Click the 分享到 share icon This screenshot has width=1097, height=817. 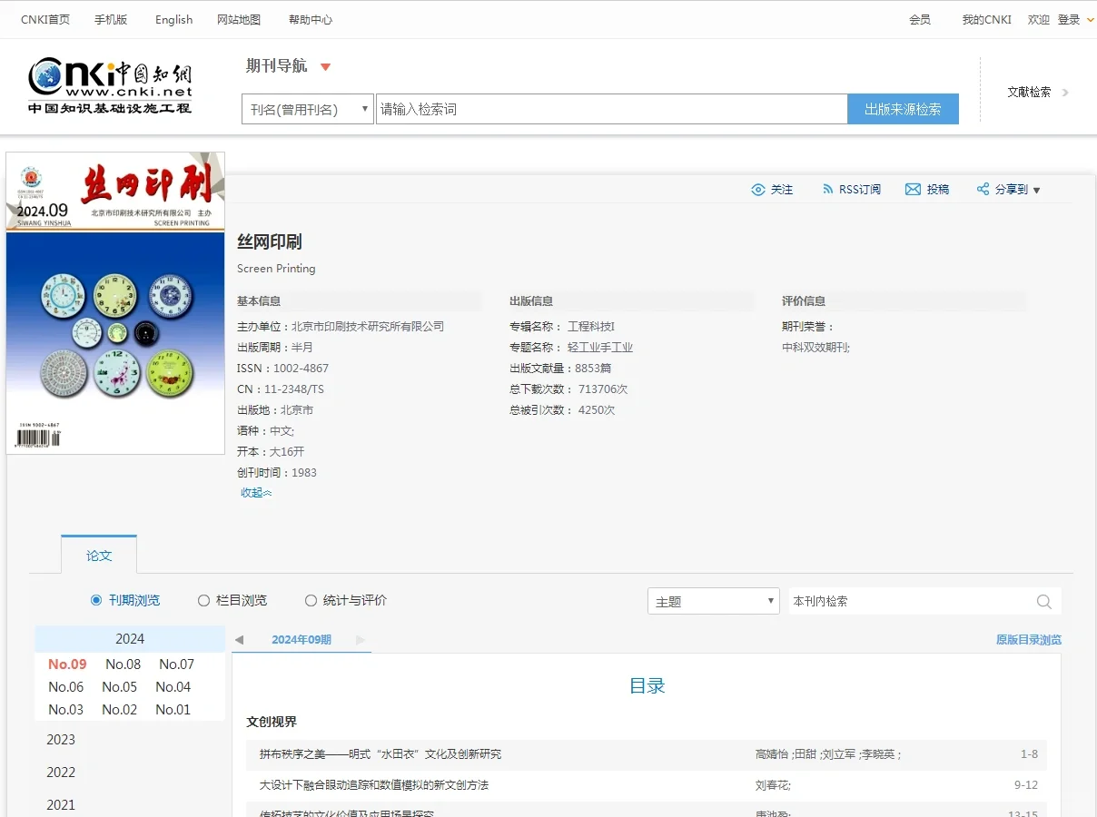[983, 189]
